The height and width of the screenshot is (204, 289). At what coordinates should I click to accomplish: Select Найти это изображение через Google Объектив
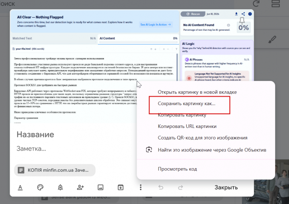(x=206, y=150)
